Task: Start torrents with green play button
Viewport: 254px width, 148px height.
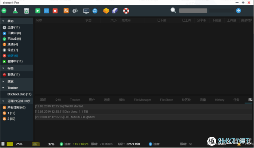Action: pos(38,11)
